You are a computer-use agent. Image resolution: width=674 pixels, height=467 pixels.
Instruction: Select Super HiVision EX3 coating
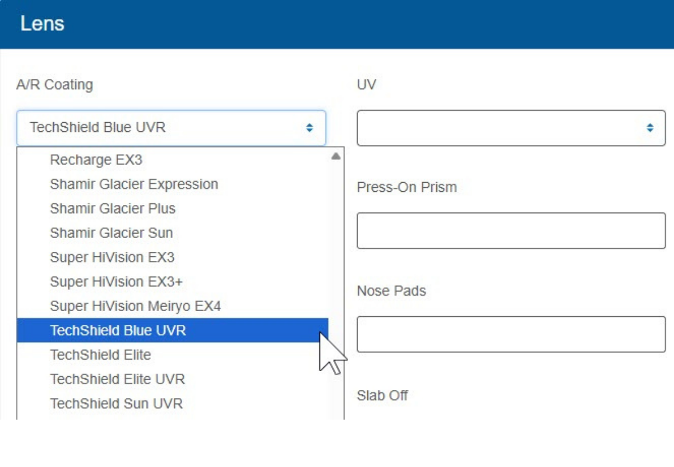112,257
